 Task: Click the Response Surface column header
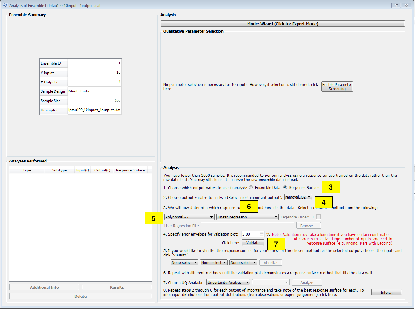pyautogui.click(x=130, y=170)
